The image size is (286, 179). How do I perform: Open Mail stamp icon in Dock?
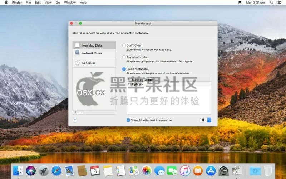click(69, 171)
